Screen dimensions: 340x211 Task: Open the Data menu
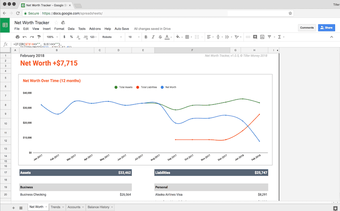71,29
